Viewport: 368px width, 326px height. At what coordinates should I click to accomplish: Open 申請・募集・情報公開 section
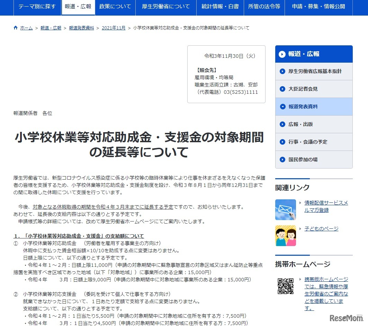[x=319, y=6]
